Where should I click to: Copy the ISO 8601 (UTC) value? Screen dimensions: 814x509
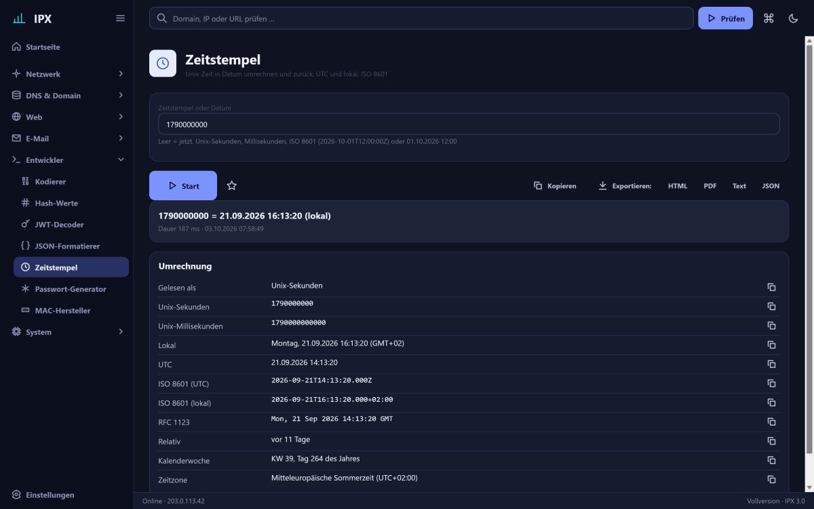[x=771, y=383]
